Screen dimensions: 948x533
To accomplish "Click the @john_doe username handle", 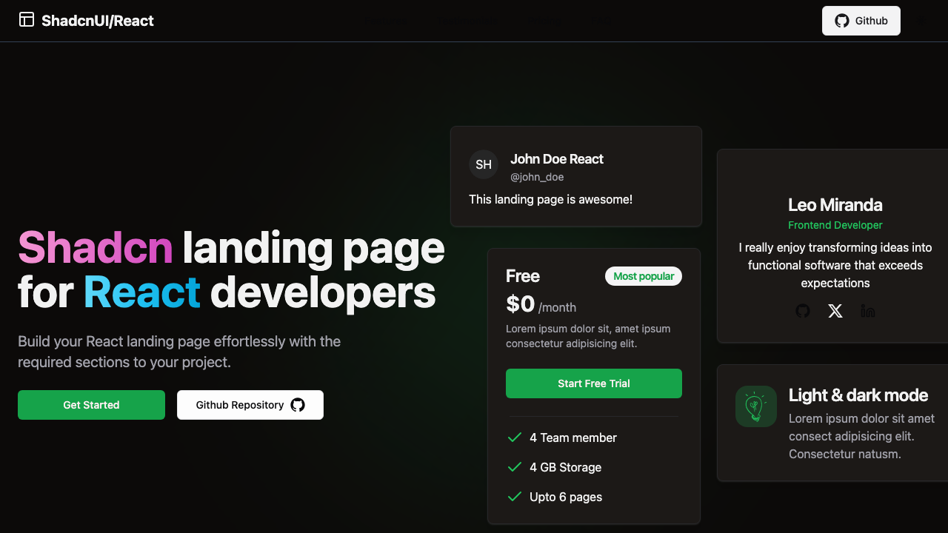I will point(537,177).
